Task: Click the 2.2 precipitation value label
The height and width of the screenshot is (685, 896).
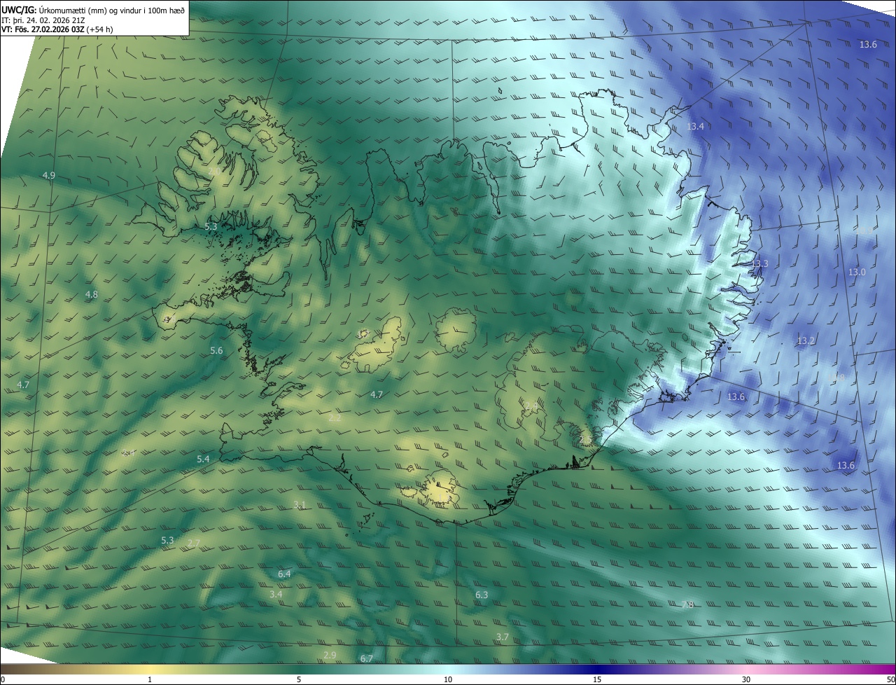Action: (x=335, y=418)
